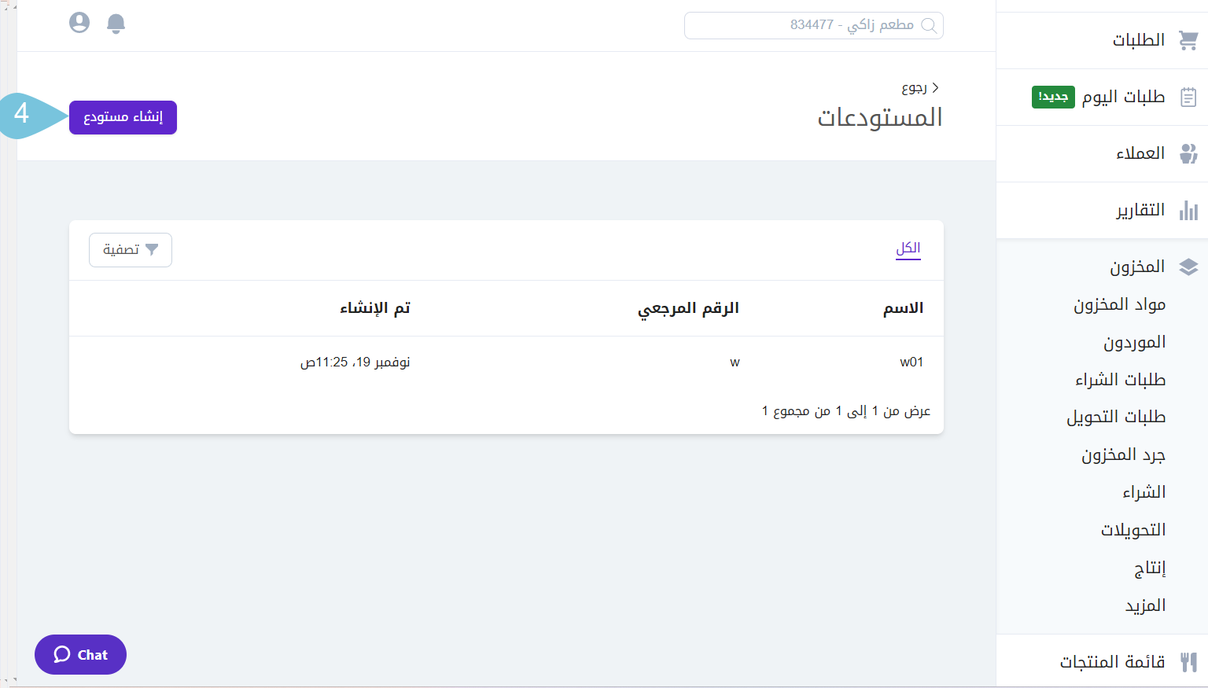Open the w01 warehouse row
Image resolution: width=1208 pixels, height=688 pixels.
tap(911, 362)
